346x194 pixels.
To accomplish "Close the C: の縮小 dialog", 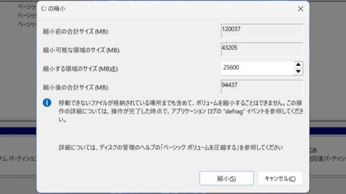I will tap(301, 9).
